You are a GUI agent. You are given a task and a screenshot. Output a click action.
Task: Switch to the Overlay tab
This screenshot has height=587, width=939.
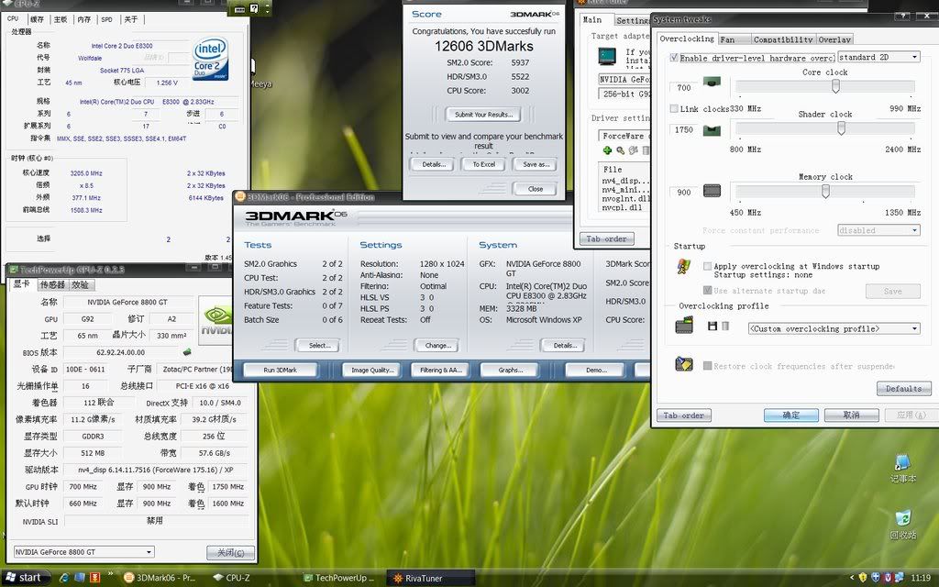(x=834, y=39)
